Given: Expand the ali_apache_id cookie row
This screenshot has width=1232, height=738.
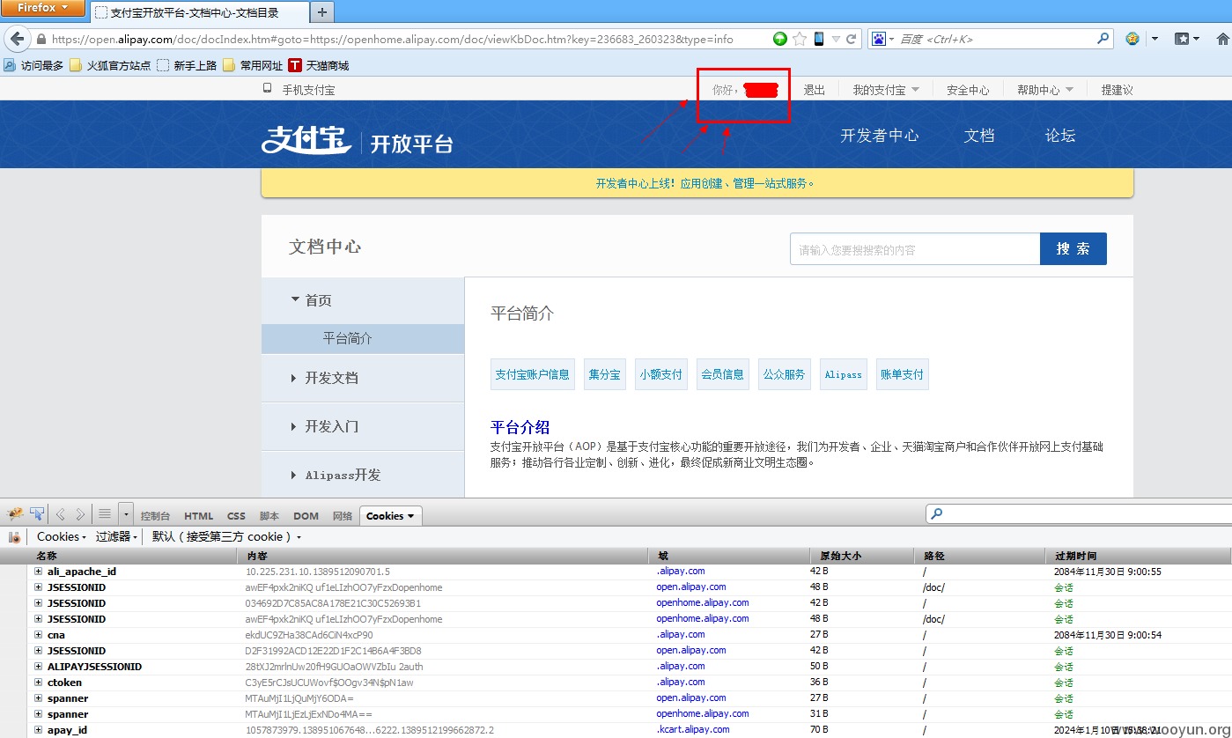Looking at the screenshot, I should pos(39,572).
